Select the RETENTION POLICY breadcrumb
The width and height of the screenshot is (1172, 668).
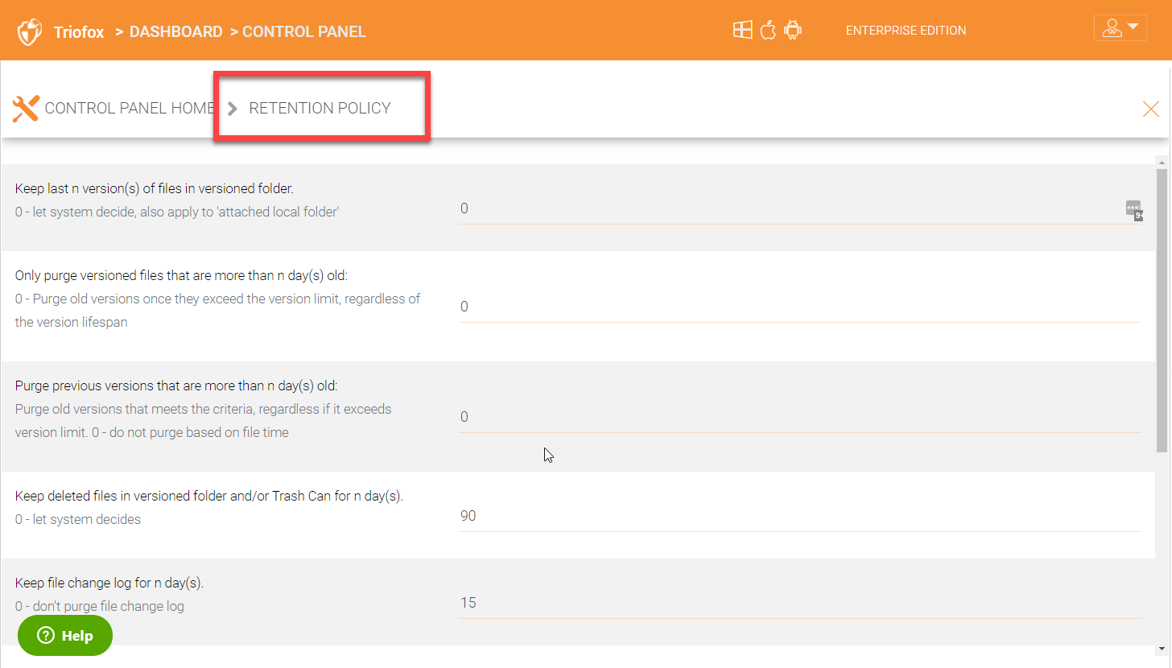pos(320,108)
